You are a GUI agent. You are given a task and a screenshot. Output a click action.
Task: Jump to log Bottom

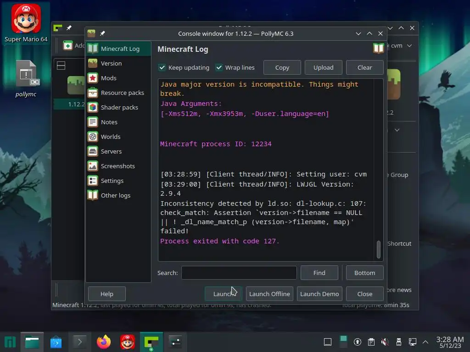tap(364, 273)
